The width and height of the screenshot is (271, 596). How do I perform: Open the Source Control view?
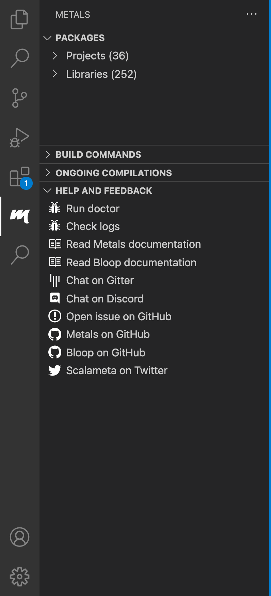click(x=19, y=97)
